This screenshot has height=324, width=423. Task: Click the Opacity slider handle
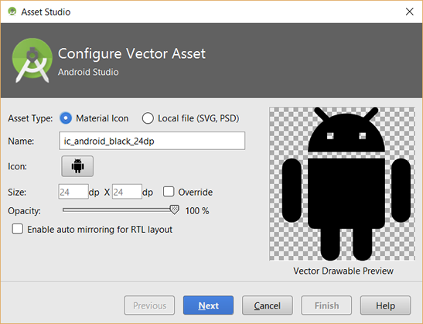pos(175,210)
